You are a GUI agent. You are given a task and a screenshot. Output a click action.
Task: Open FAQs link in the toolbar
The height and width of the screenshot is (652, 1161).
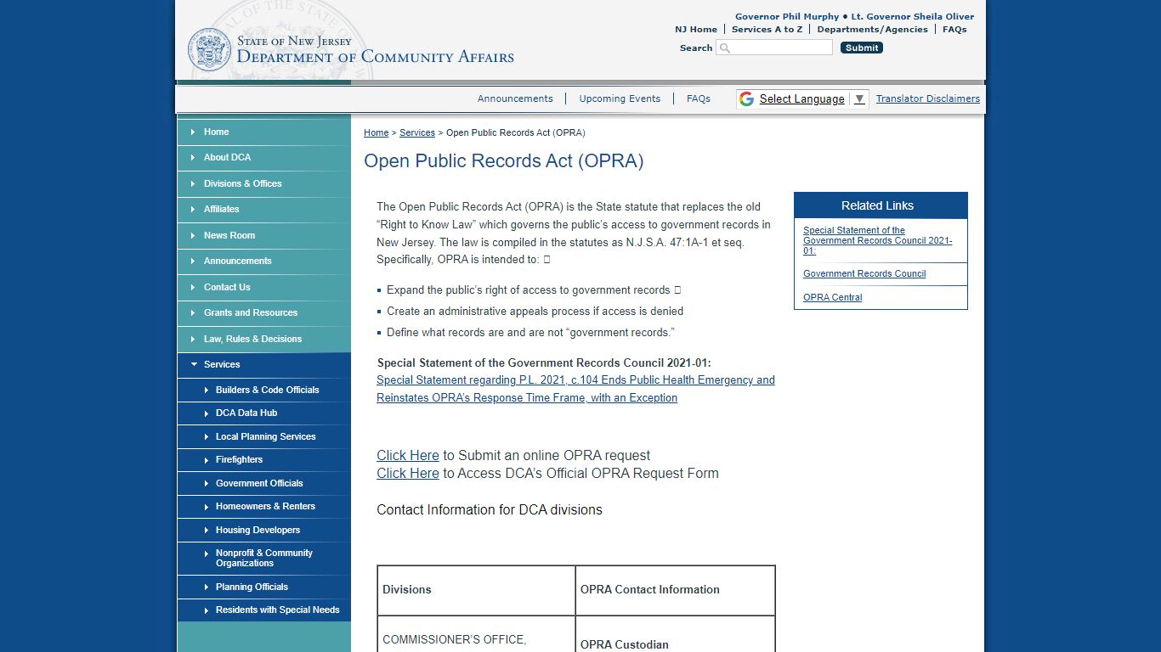tap(699, 98)
